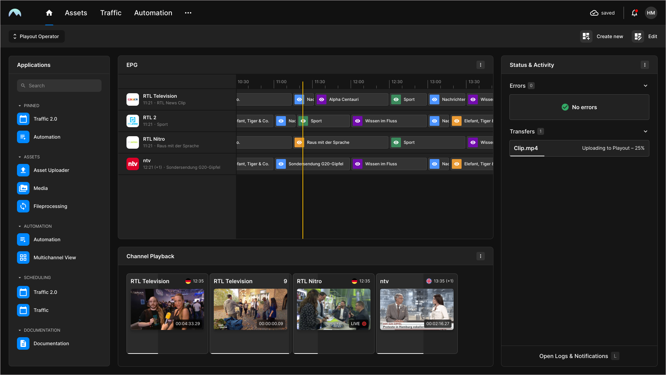
Task: Click the Media icon in Assets section
Action: [x=23, y=188]
